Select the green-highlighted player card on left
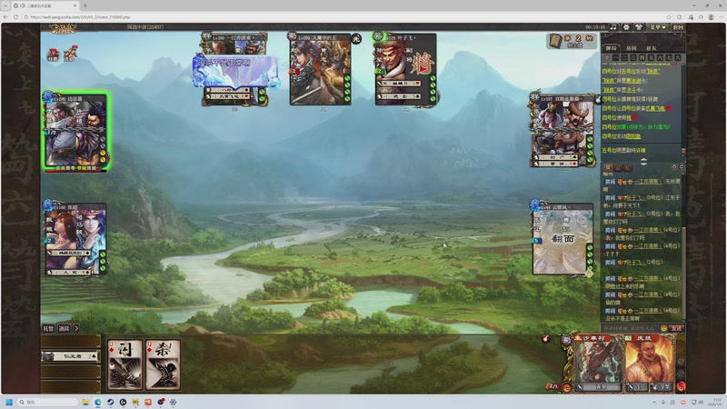The width and height of the screenshot is (727, 409). pos(76,132)
